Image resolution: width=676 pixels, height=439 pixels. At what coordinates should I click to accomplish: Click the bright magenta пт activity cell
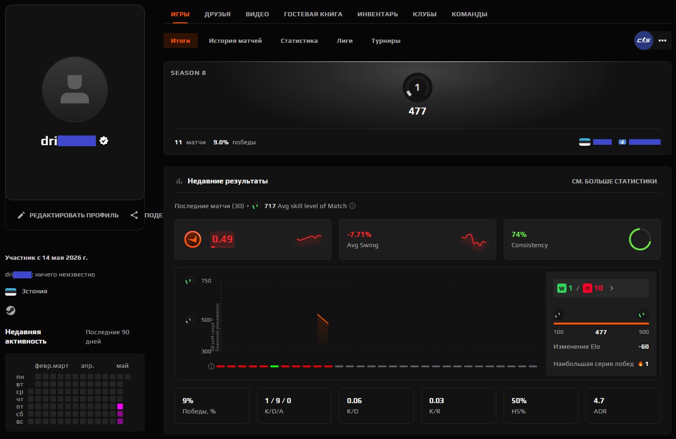[120, 406]
